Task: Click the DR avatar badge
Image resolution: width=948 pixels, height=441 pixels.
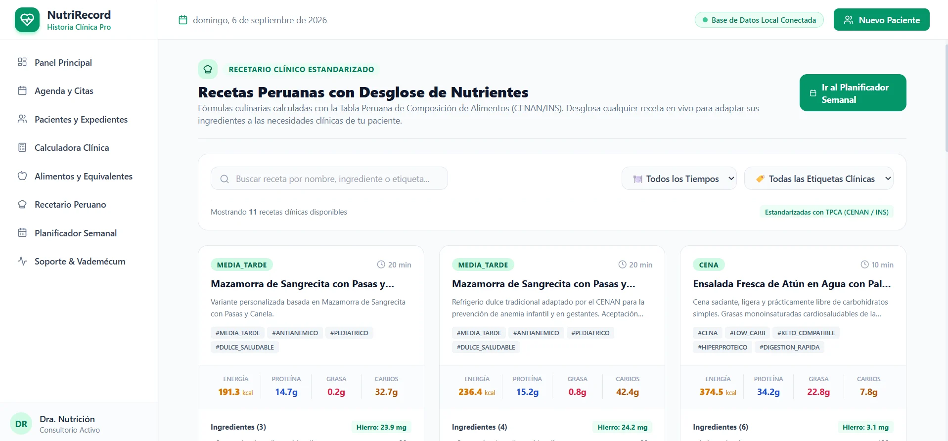Action: 21,424
